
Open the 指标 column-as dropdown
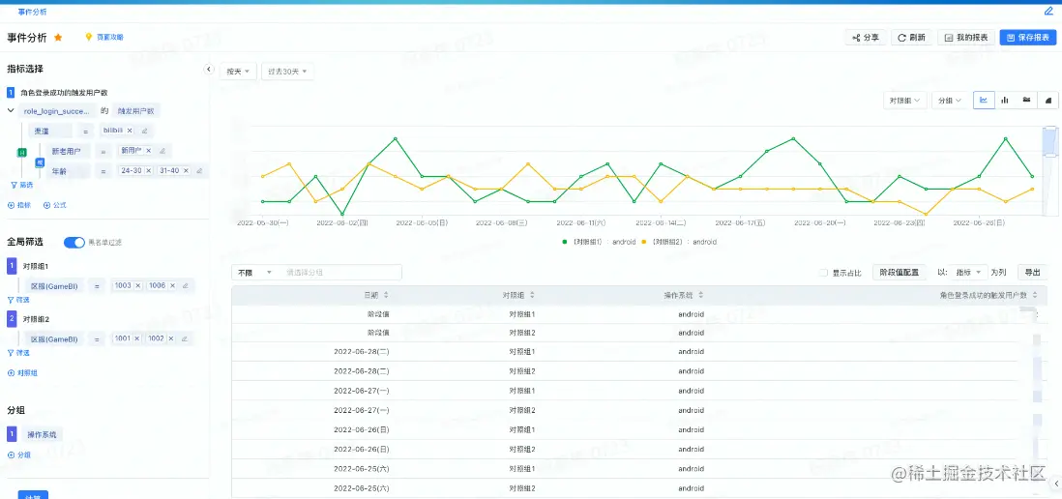pyautogui.click(x=968, y=272)
